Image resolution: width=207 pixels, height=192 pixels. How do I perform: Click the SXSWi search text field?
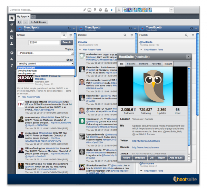point(44,42)
